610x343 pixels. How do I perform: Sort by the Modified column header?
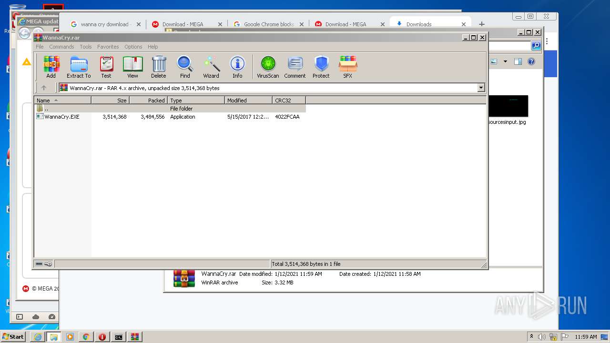click(248, 101)
